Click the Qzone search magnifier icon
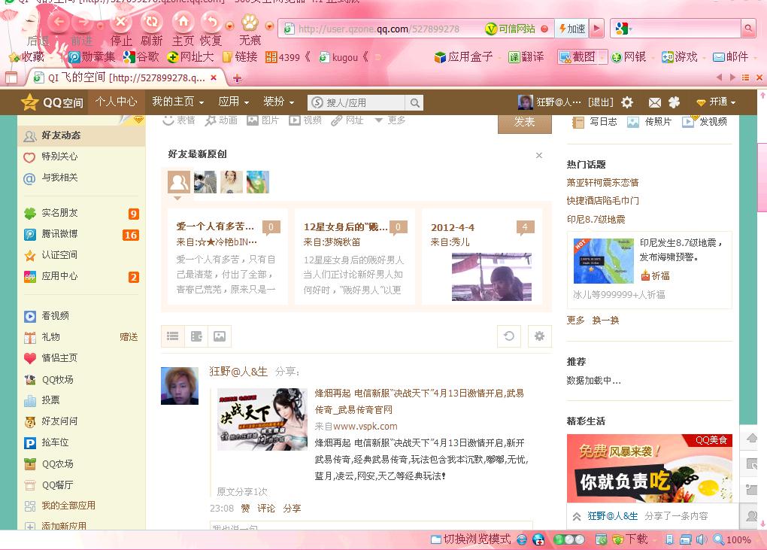This screenshot has height=550, width=767. coord(414,103)
